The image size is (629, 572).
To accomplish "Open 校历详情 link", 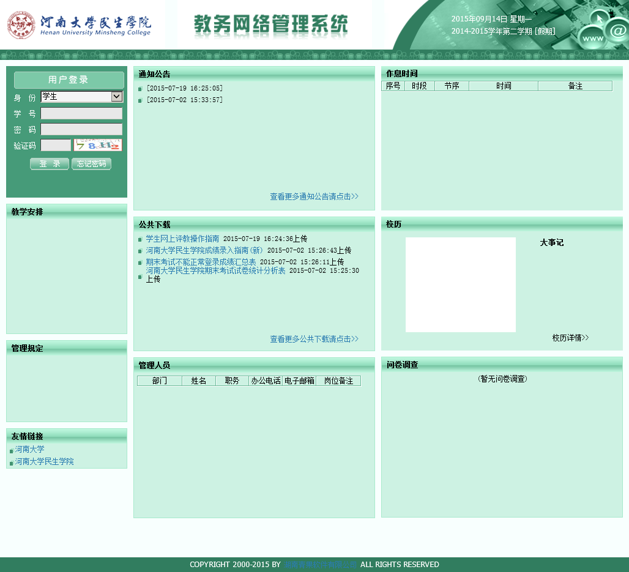I will pos(570,338).
